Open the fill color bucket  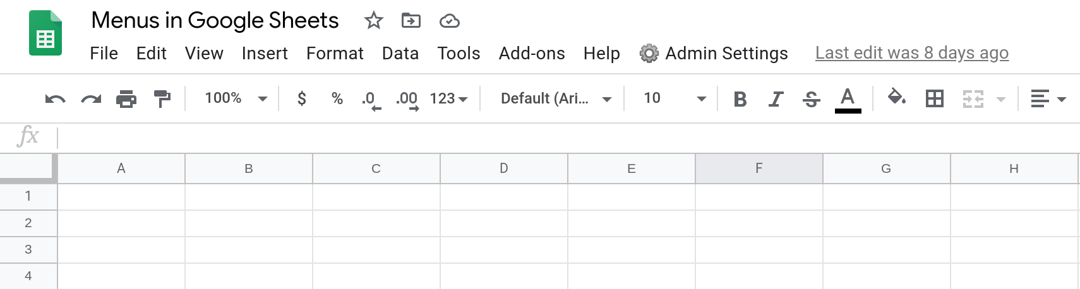pos(897,98)
